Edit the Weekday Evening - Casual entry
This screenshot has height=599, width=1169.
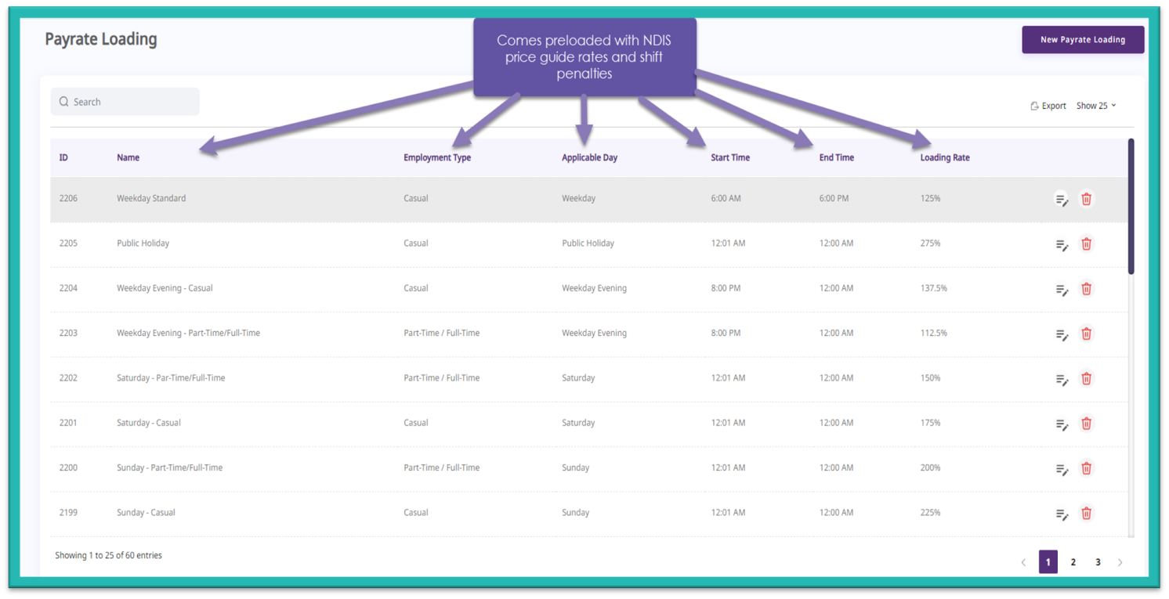(x=1062, y=290)
